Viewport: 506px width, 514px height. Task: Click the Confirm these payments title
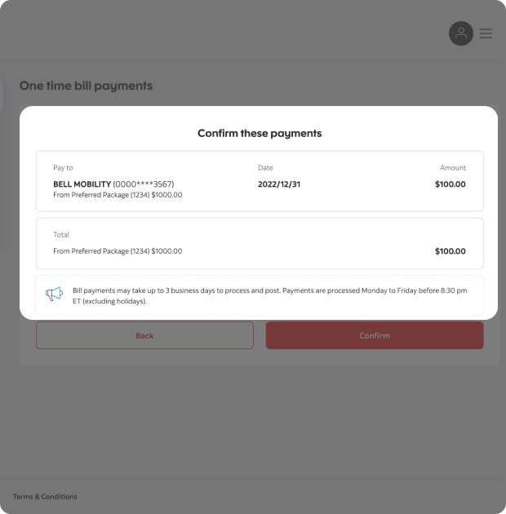(260, 133)
